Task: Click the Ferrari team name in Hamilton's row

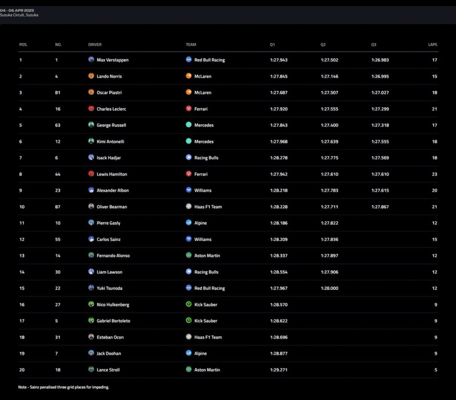Action: coord(201,174)
